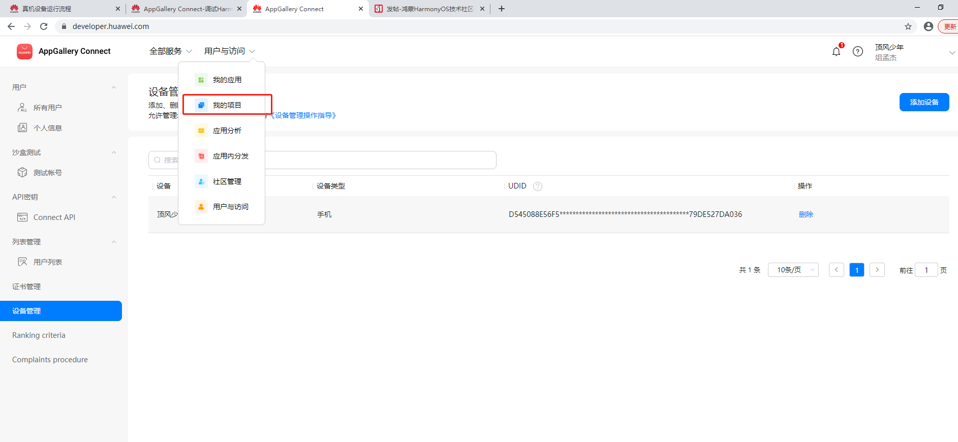Open the help question mark icon

[x=858, y=51]
